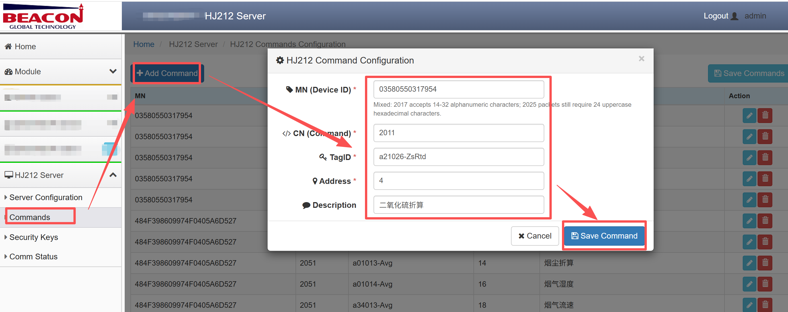Close the HJ212 Command Configuration dialog

coord(641,59)
